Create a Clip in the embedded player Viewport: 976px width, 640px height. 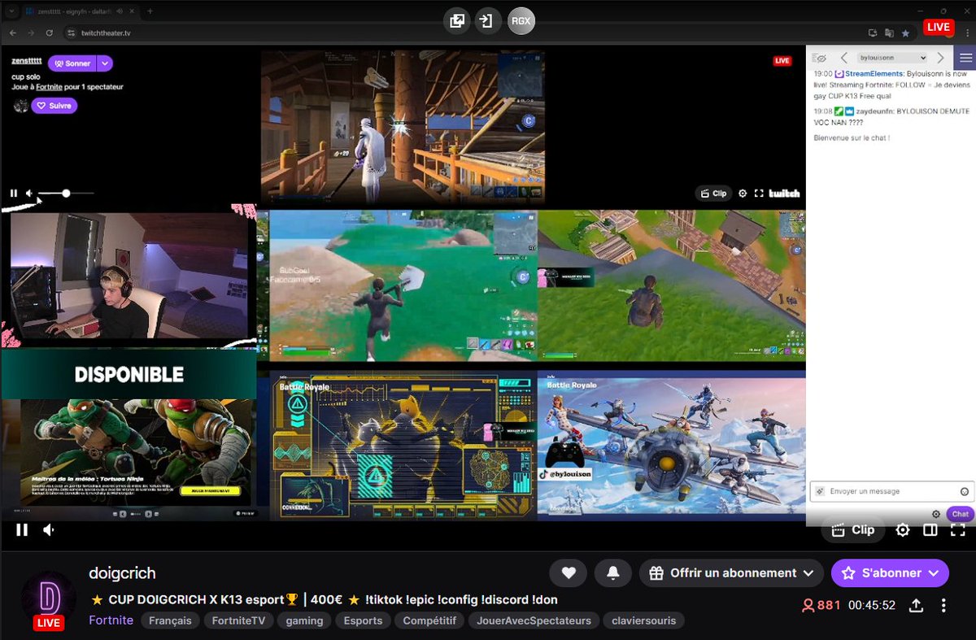[x=712, y=194]
